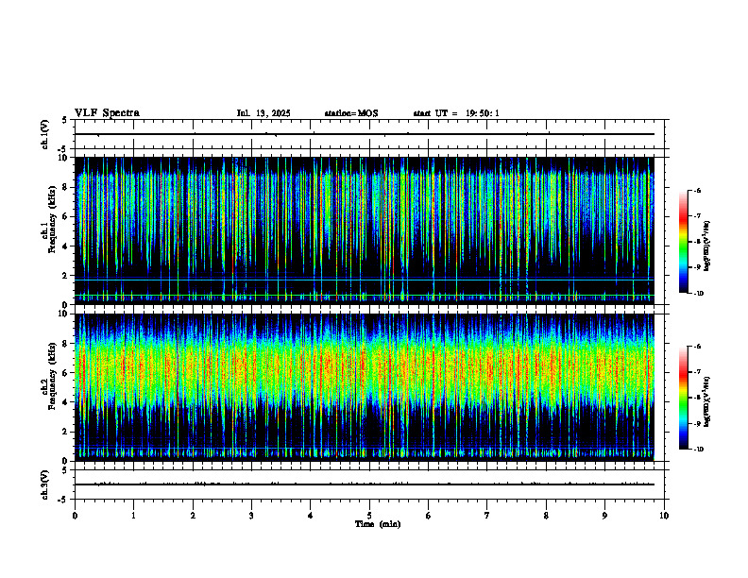The image size is (748, 578).
Task: Click time axis tick label "7"
Action: 487,516
